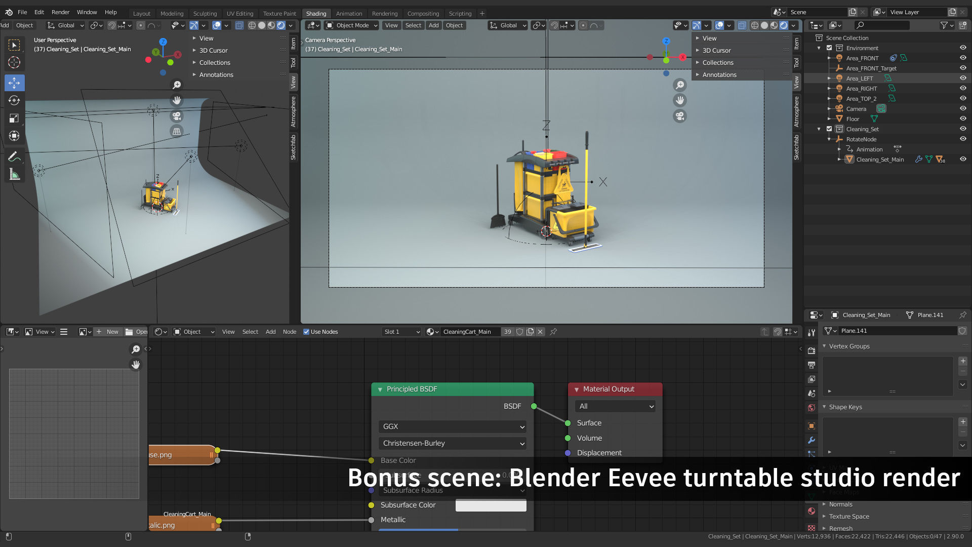The image size is (972, 547).
Task: Click the zoom magnifier in User Perspective viewport
Action: click(177, 85)
